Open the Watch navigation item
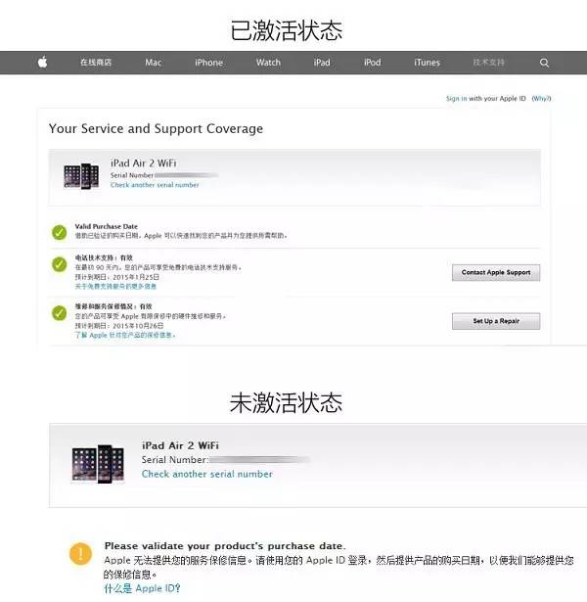The height and width of the screenshot is (602, 587). [268, 63]
